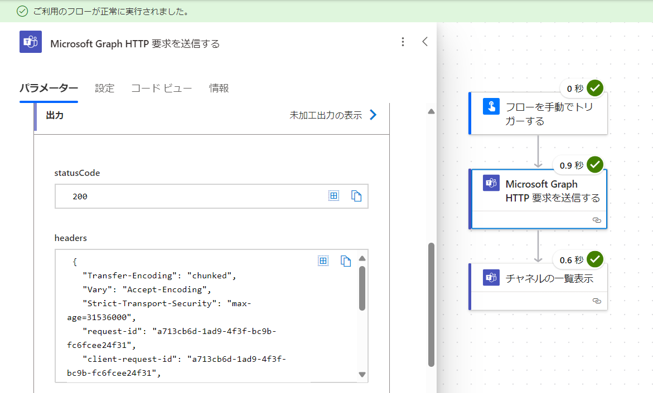This screenshot has height=393, width=653.
Task: Click the main panel scrollbar thumb
Action: [432, 305]
